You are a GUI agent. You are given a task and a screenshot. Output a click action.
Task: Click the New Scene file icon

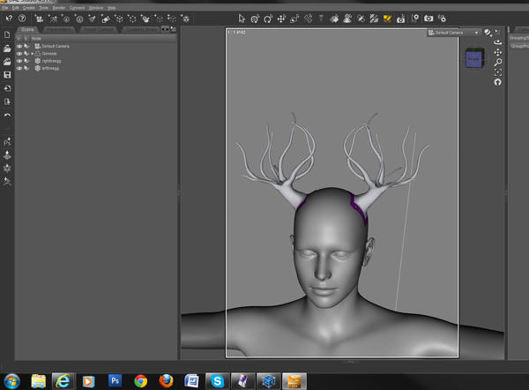tap(8, 35)
